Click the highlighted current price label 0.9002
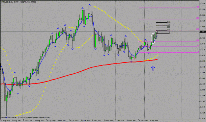Viewport: 206px width, 122px height. (202, 32)
